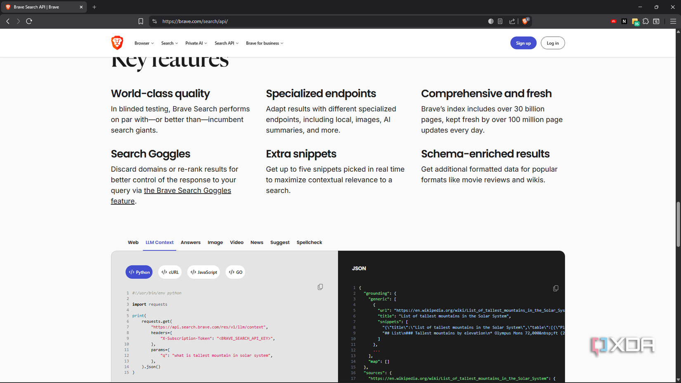Open the sticky notes extension showing 35

pyautogui.click(x=635, y=21)
